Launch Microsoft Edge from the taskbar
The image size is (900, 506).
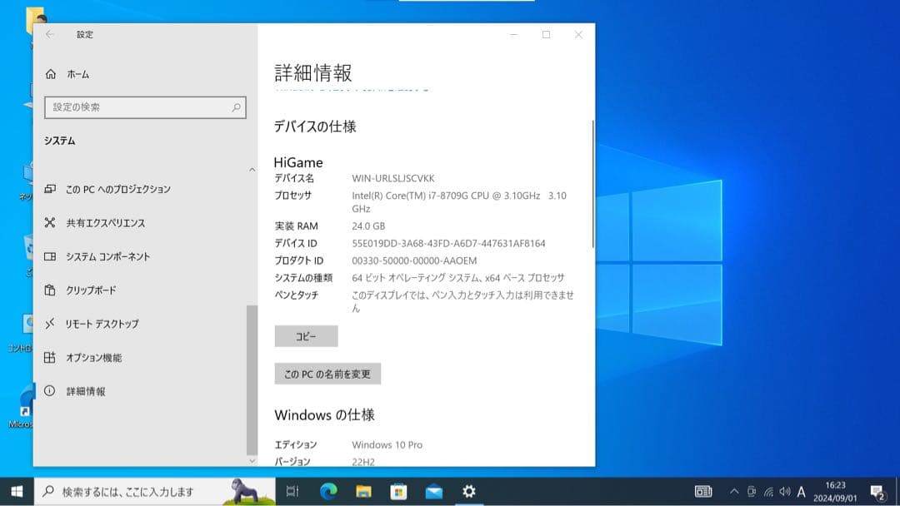330,492
